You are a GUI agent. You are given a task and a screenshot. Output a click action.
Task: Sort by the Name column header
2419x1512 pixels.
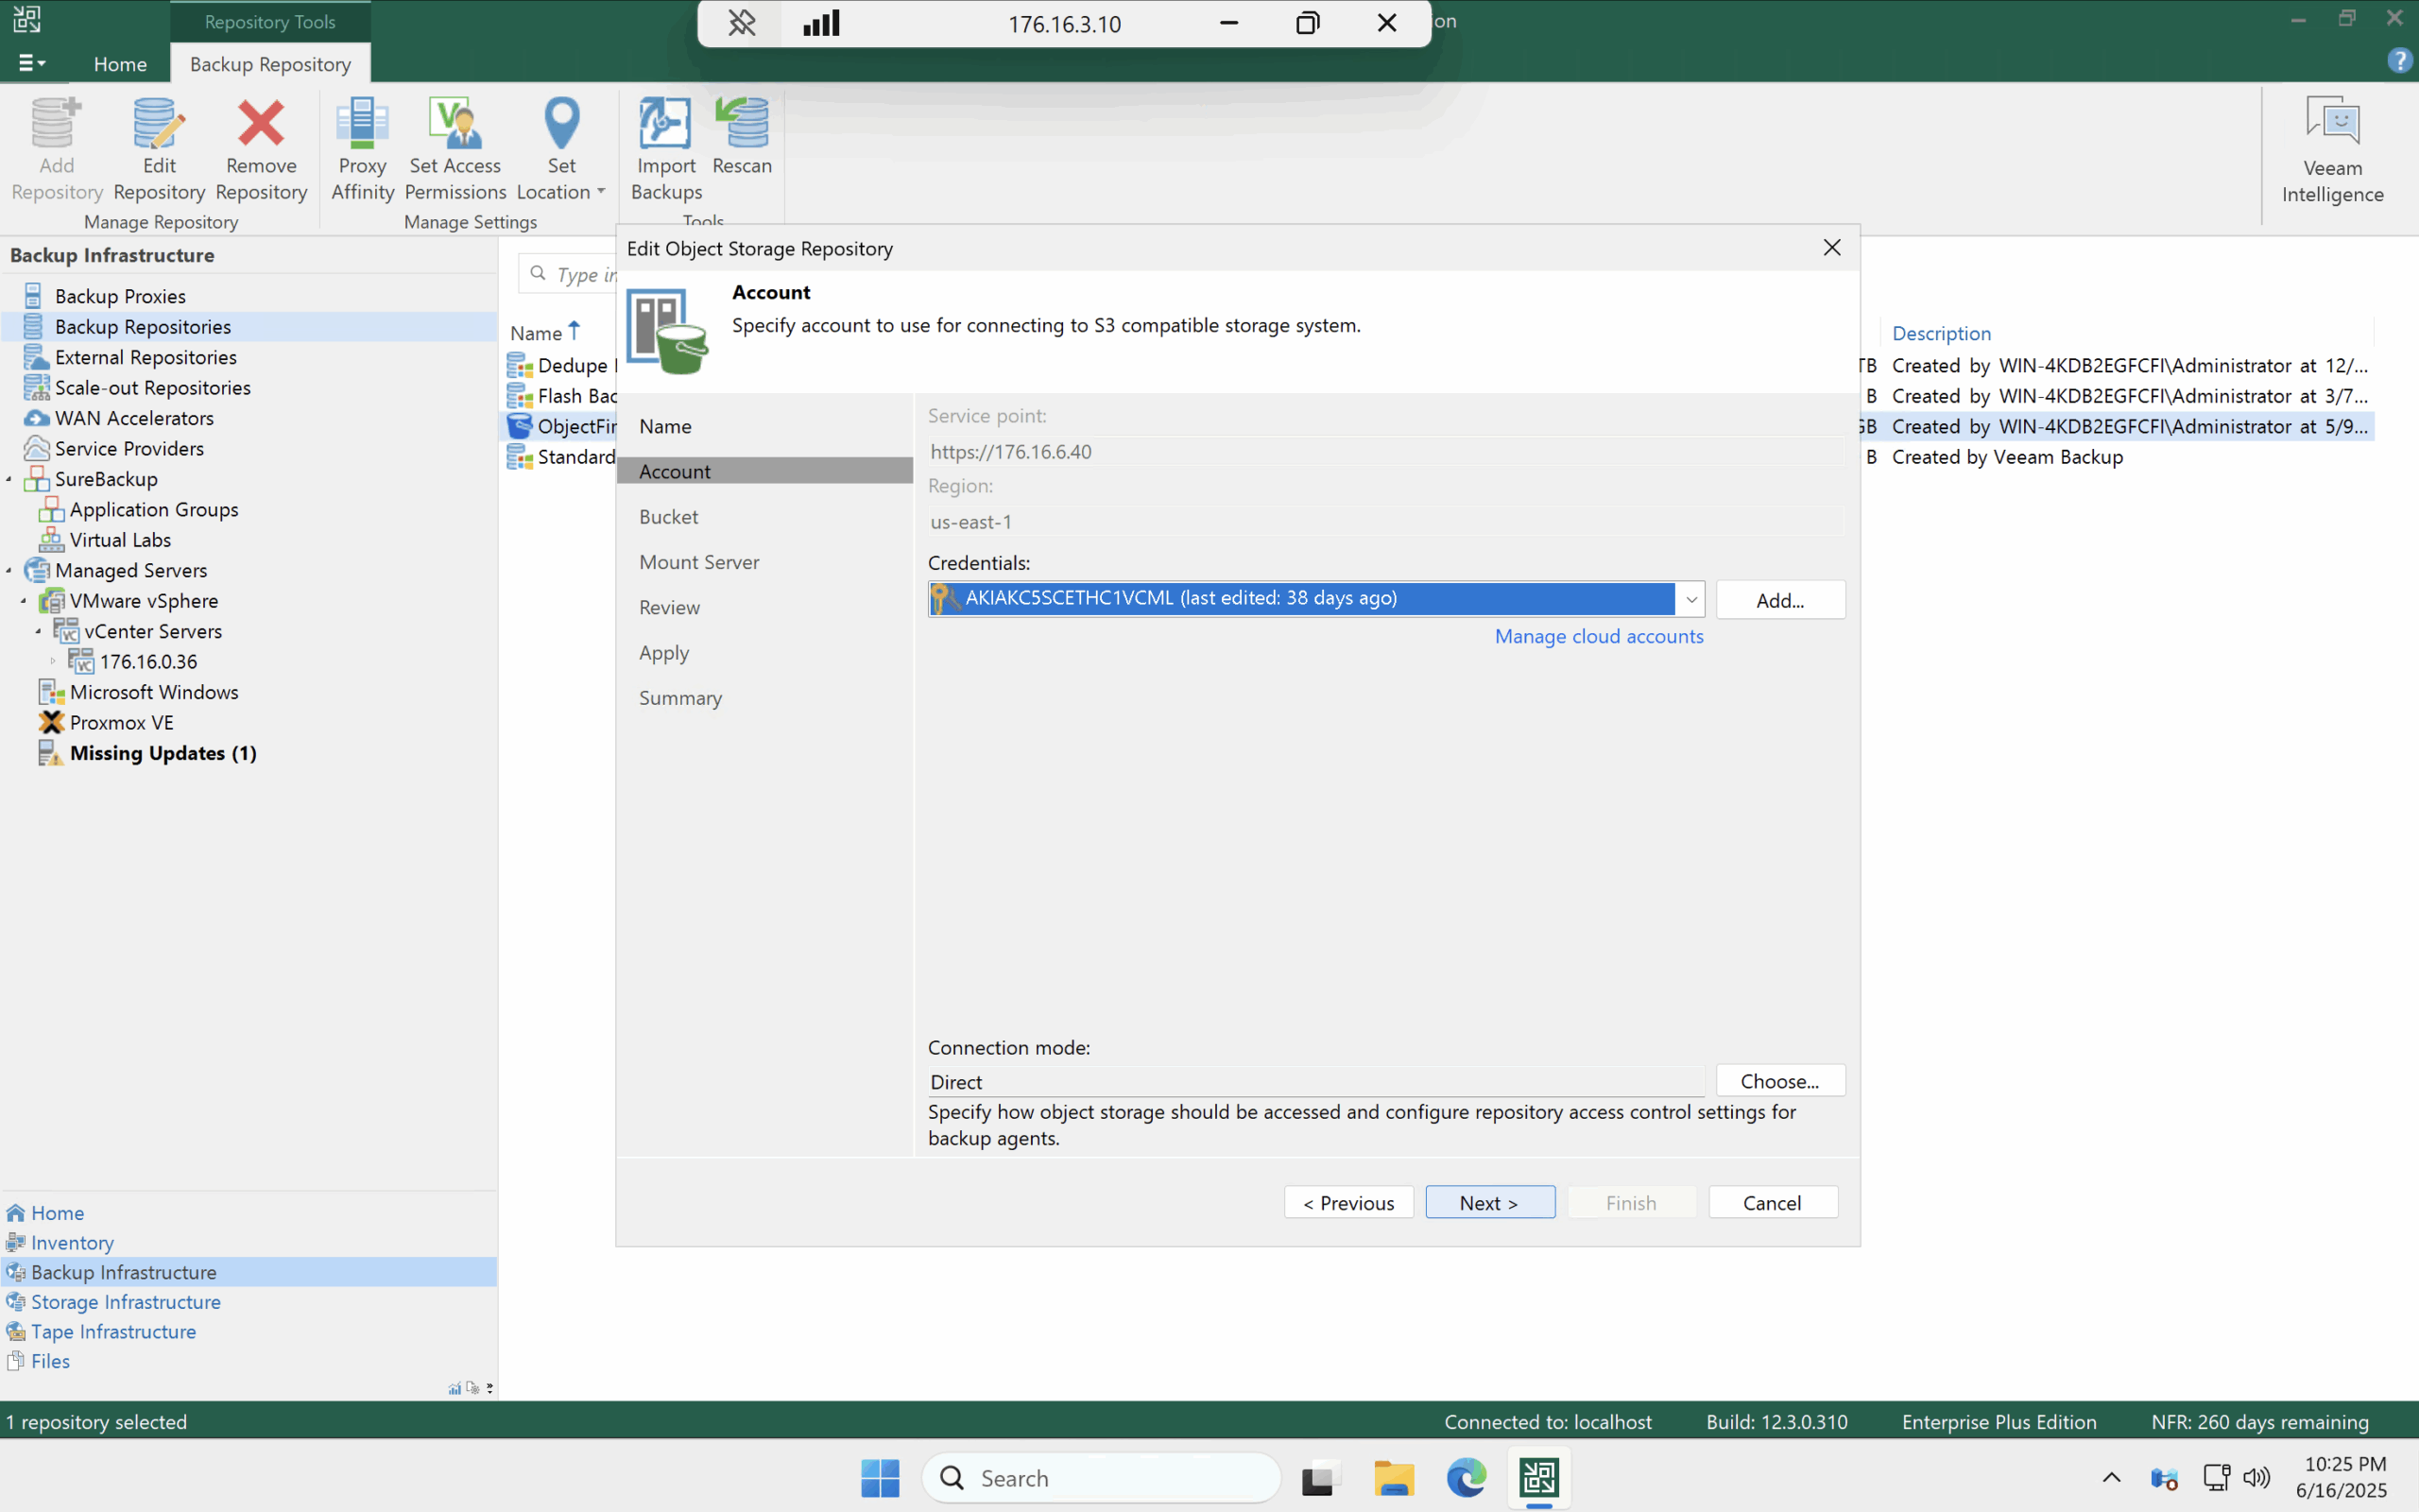pyautogui.click(x=537, y=333)
